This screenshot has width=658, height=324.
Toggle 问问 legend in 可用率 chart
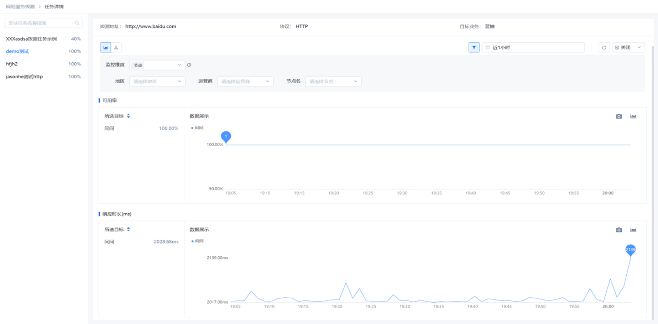tap(197, 127)
